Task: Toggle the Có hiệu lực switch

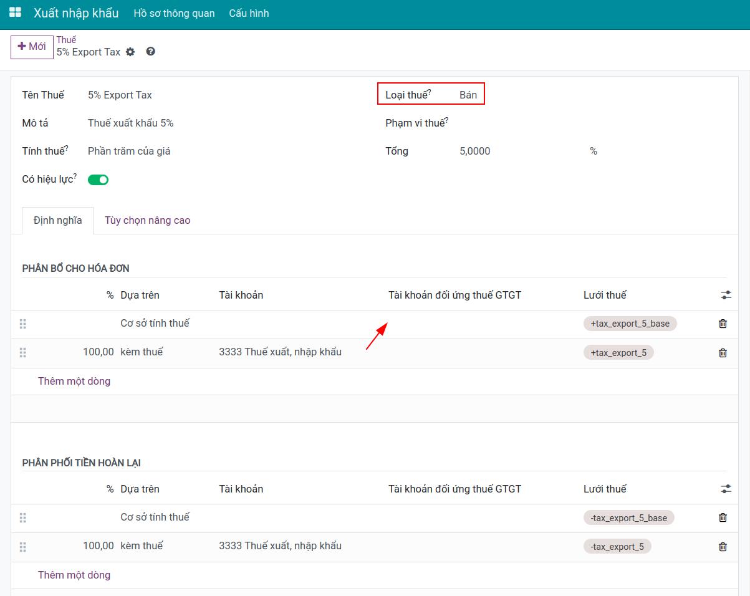Action: pos(99,180)
